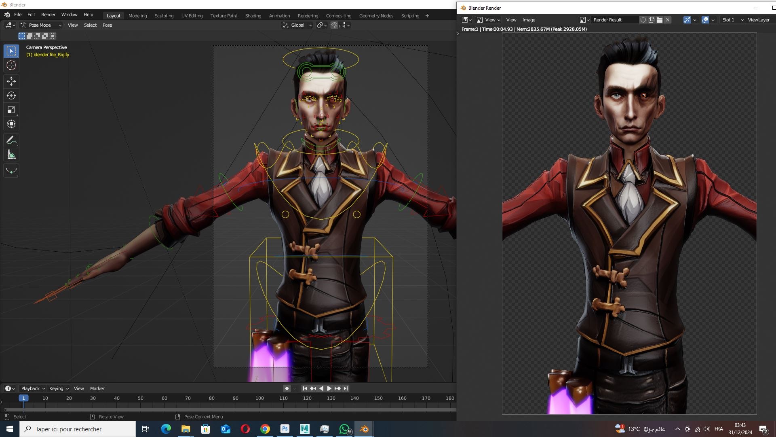The height and width of the screenshot is (437, 776).
Task: Switch to the Geometry Nodes workspace tab
Action: pos(376,16)
